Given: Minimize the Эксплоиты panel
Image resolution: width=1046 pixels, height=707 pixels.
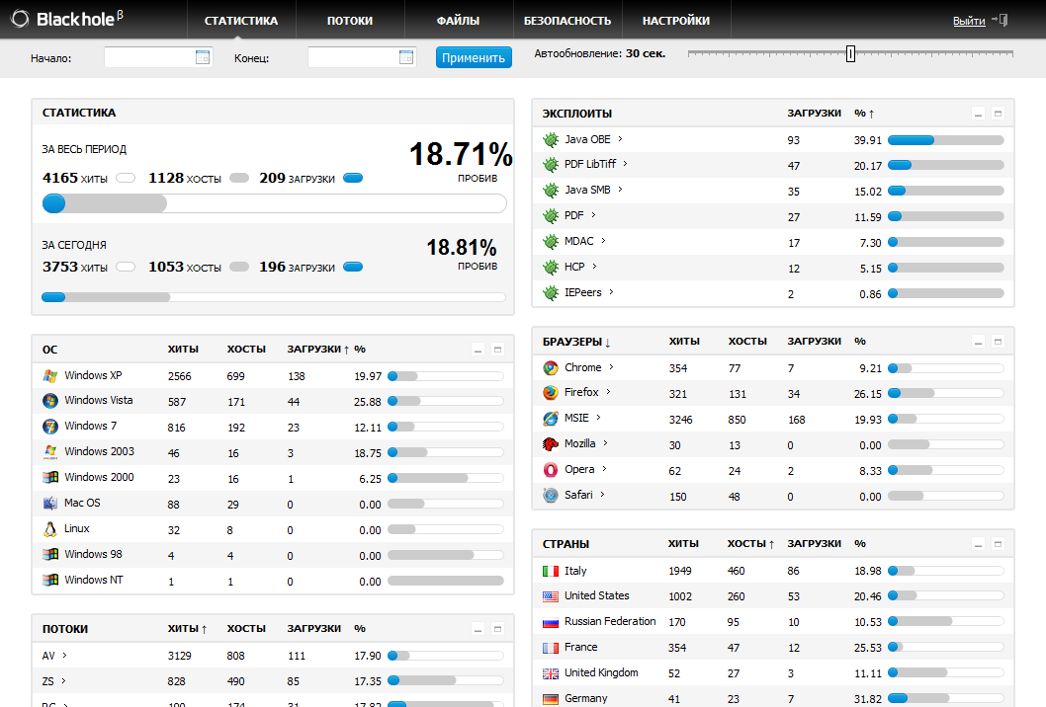Looking at the screenshot, I should [978, 115].
